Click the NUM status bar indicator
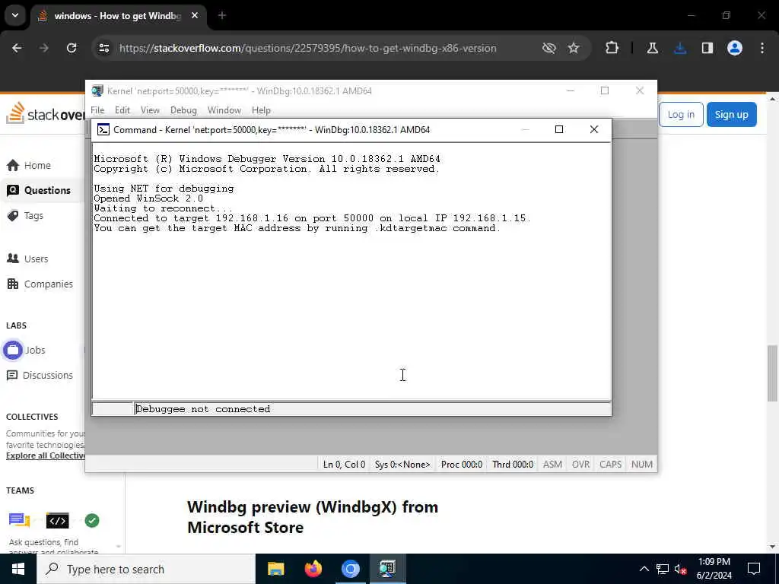The width and height of the screenshot is (779, 584). coord(642,465)
